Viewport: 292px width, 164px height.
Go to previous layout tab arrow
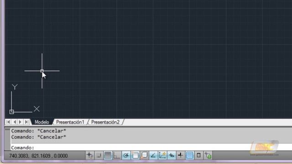tap(15, 122)
